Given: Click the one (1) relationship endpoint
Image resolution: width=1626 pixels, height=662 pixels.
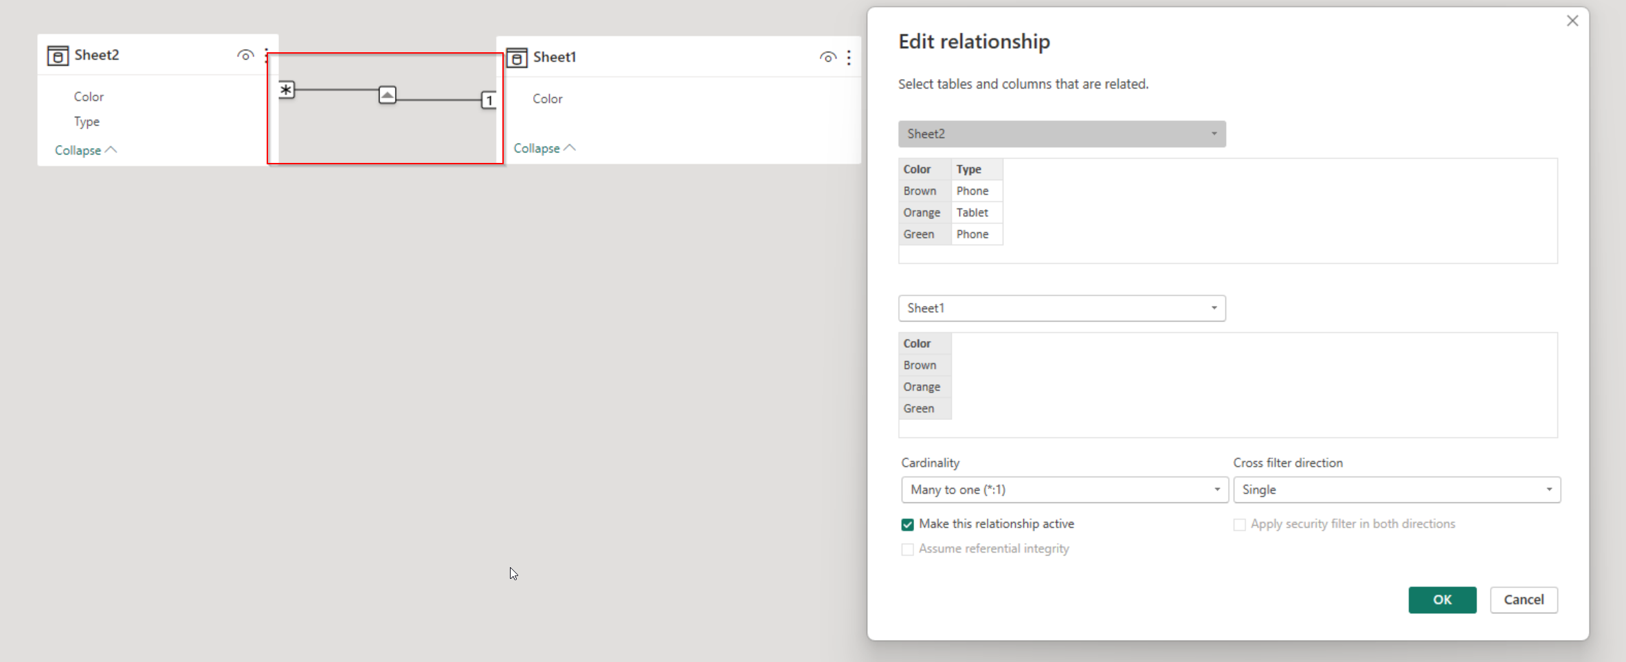Looking at the screenshot, I should tap(489, 100).
